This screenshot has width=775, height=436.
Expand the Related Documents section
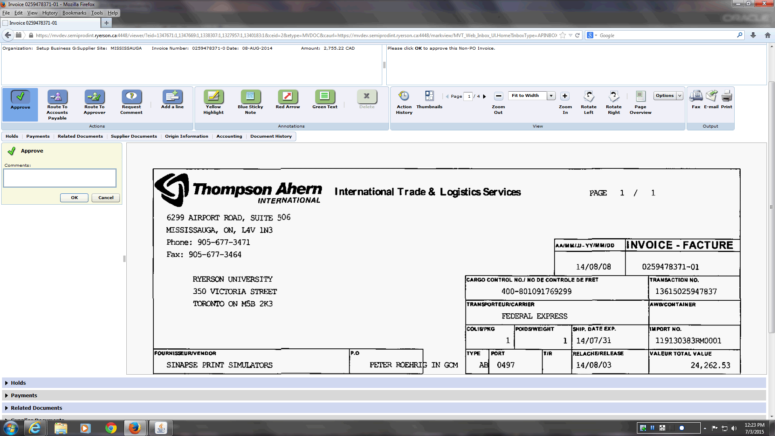36,408
